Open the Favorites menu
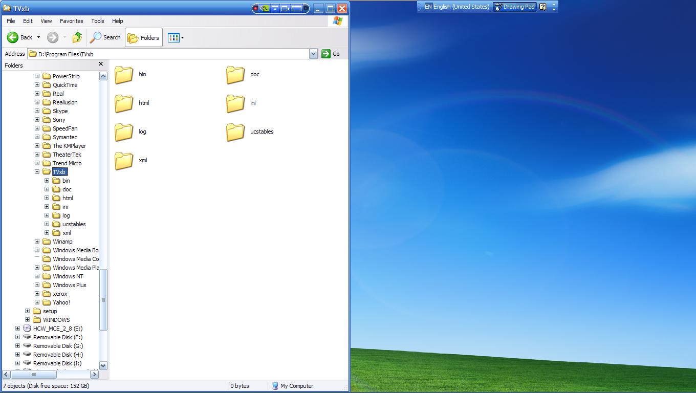This screenshot has height=393, width=696. [71, 21]
